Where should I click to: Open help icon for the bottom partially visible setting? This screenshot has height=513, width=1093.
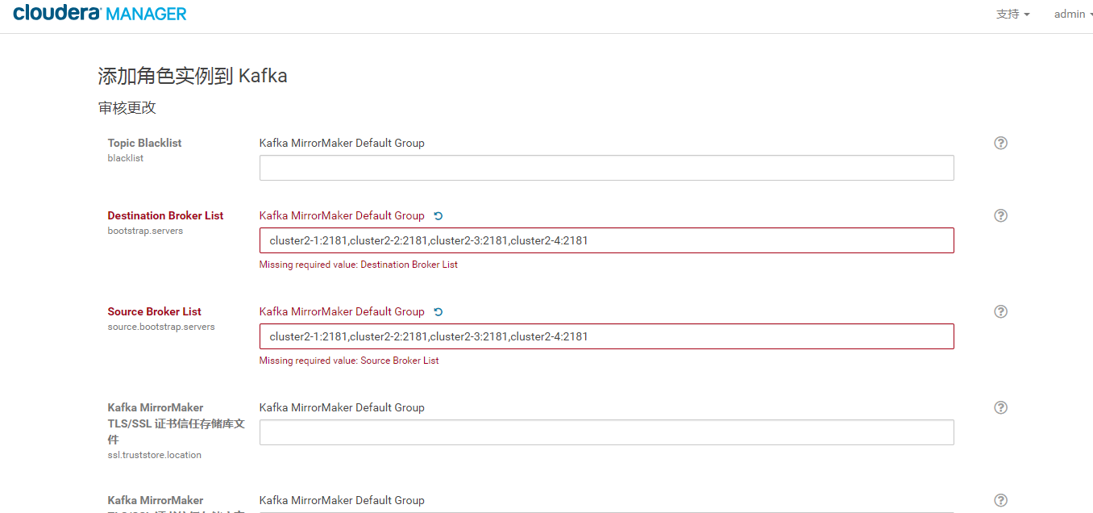coord(1001,500)
